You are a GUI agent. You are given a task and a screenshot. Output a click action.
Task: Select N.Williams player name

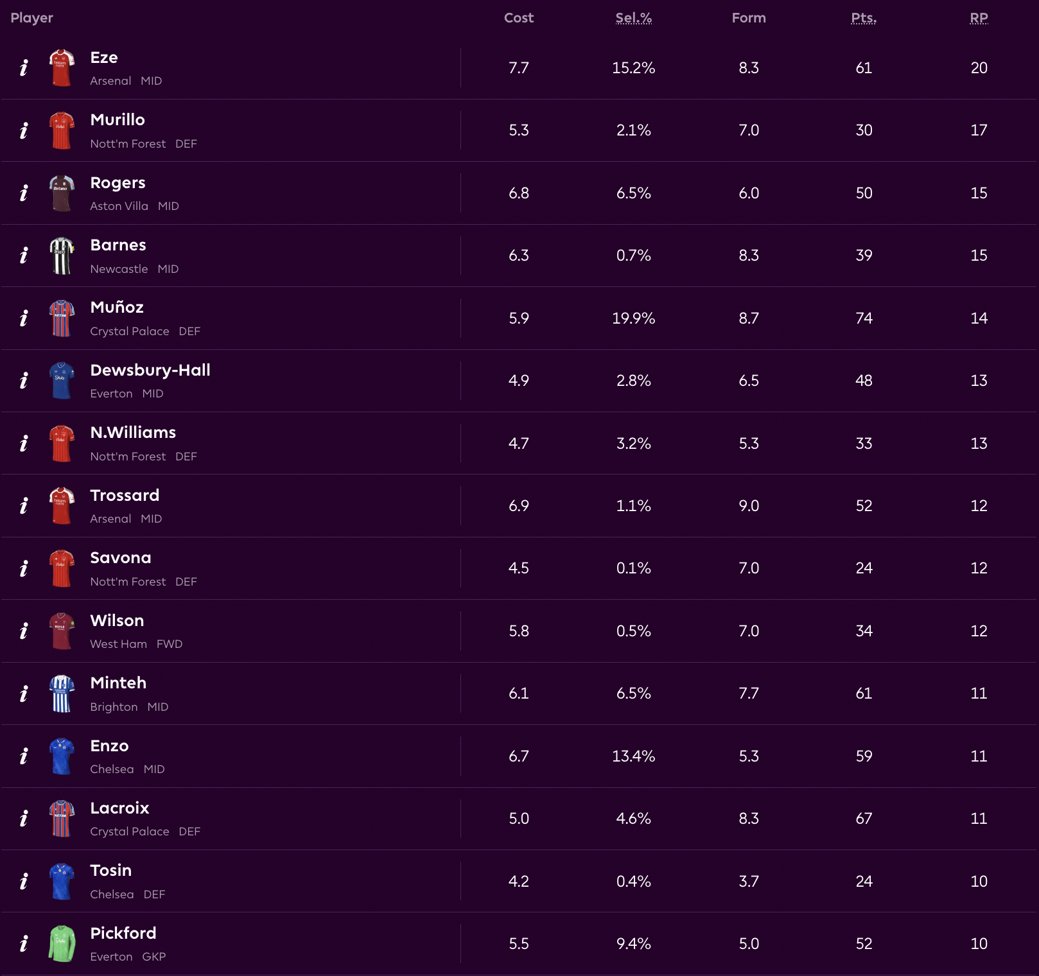(x=133, y=432)
